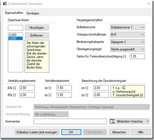
Task: Click the Abbrechen button
Action: 119,132
